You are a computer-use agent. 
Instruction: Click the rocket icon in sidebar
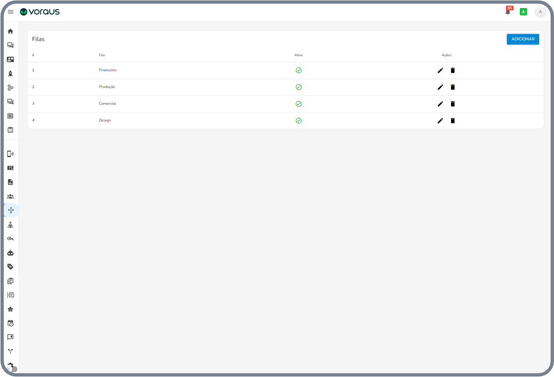pos(10,74)
